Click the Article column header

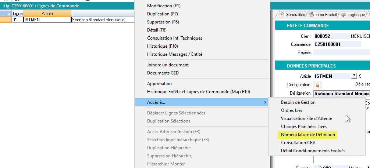[47, 14]
